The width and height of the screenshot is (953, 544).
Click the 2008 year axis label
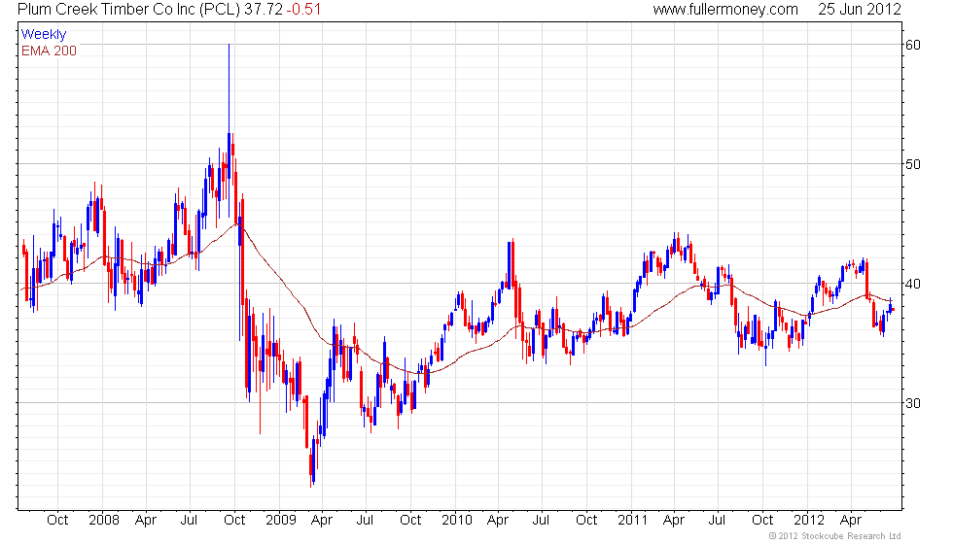103,520
